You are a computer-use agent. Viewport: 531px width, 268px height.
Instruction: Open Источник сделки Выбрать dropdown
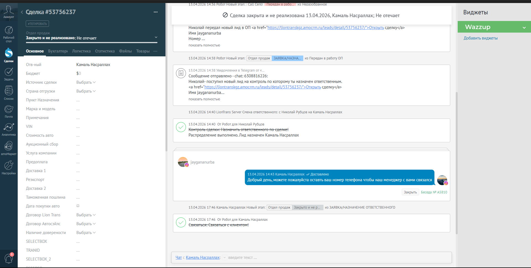86,82
